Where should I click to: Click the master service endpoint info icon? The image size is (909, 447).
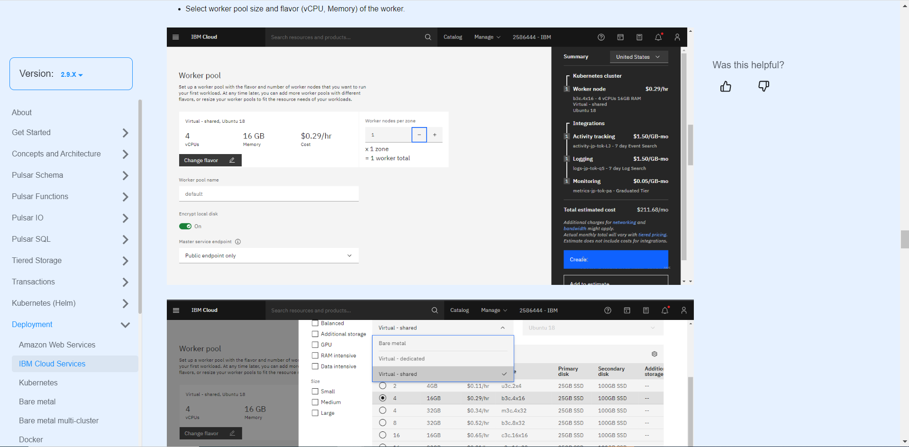[238, 242]
